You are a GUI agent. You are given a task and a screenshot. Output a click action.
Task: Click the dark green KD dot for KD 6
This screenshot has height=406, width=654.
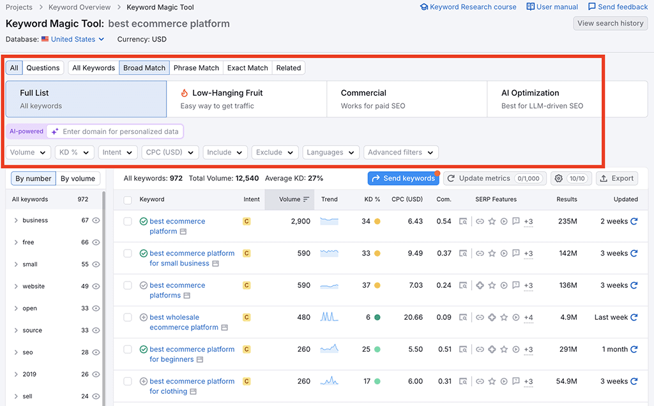pyautogui.click(x=377, y=317)
